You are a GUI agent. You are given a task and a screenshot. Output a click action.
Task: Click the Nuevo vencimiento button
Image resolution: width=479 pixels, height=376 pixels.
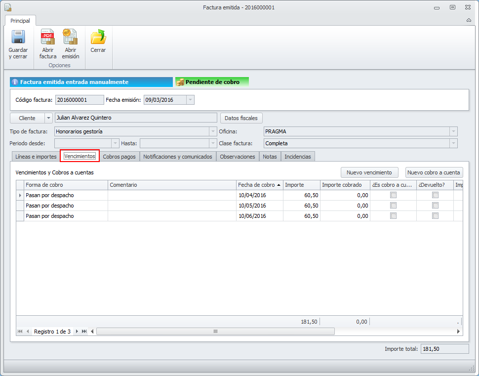[x=369, y=172]
